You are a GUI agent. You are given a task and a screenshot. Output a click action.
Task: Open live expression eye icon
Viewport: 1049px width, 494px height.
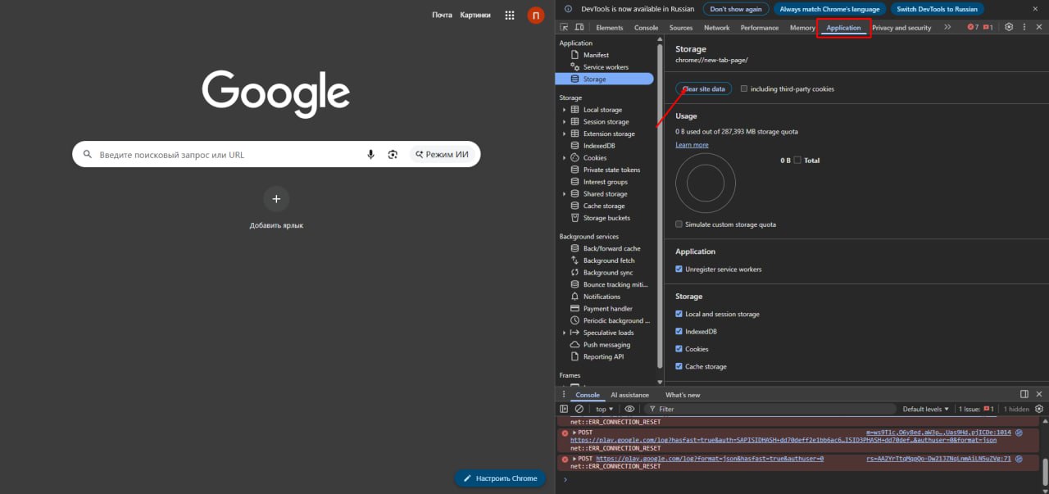(629, 409)
